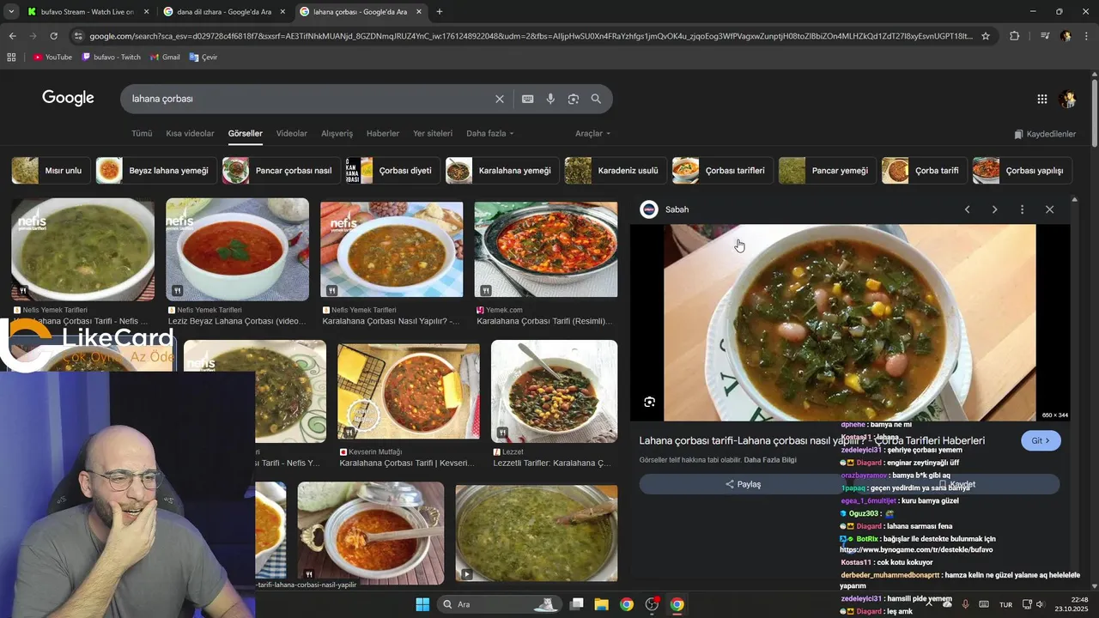Open Leziz Beyaz Lahana Çorbası thumbnail
1099x618 pixels.
coord(237,250)
